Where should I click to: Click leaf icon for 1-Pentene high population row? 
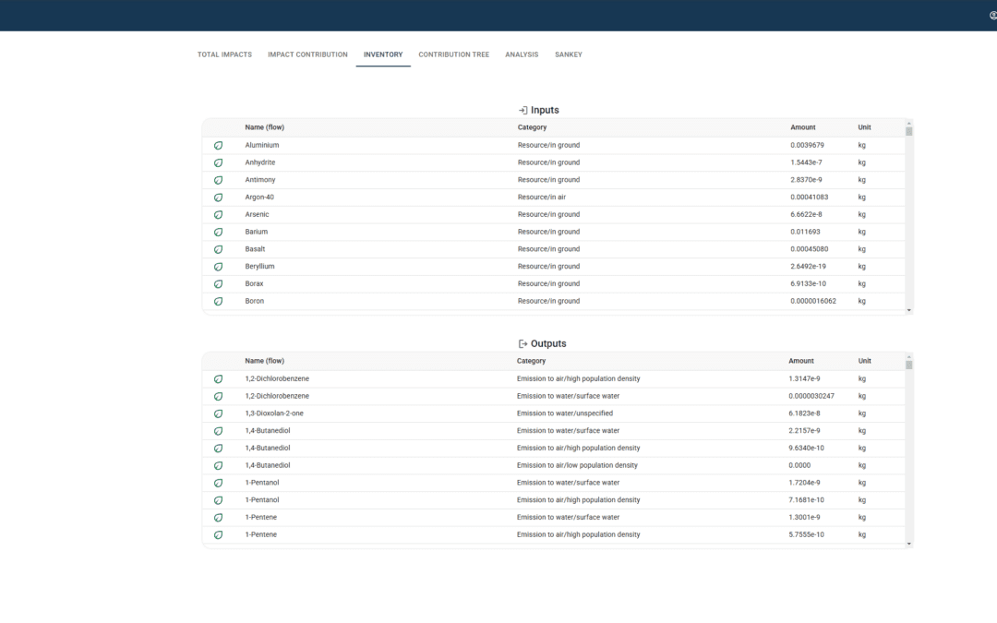coord(218,534)
